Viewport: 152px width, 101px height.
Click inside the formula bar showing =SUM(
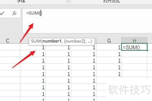(87, 21)
